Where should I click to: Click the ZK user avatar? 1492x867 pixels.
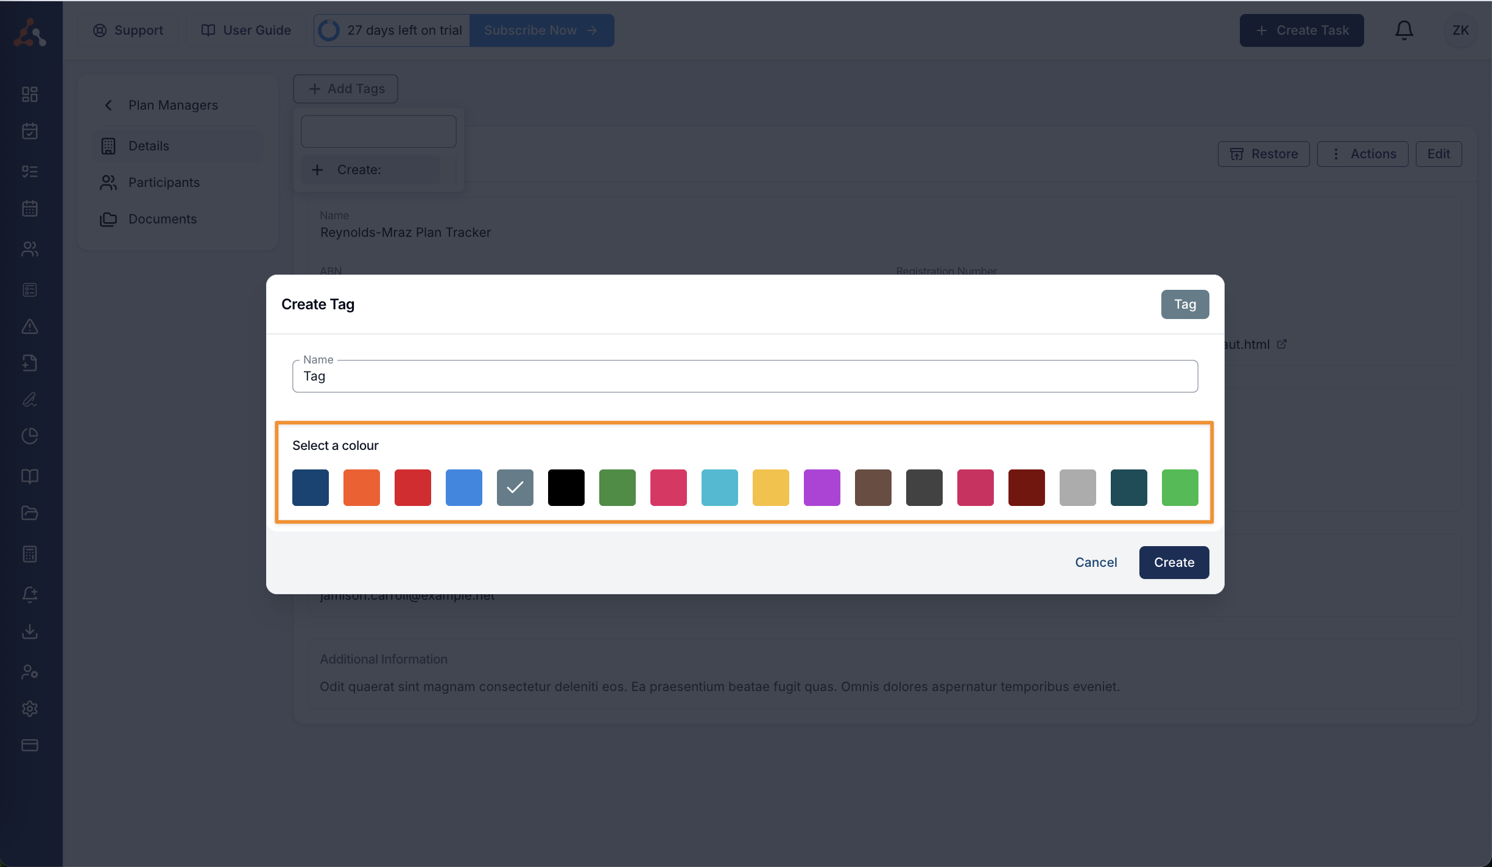pos(1460,30)
